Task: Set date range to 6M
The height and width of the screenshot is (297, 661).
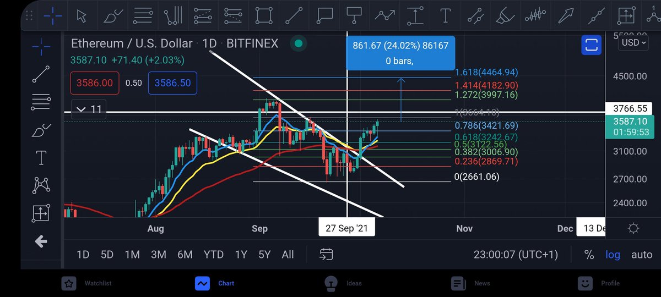Action: (185, 255)
